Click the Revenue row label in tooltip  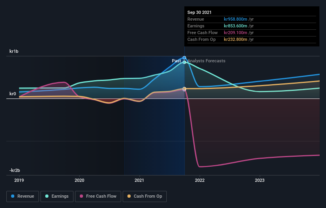196,19
